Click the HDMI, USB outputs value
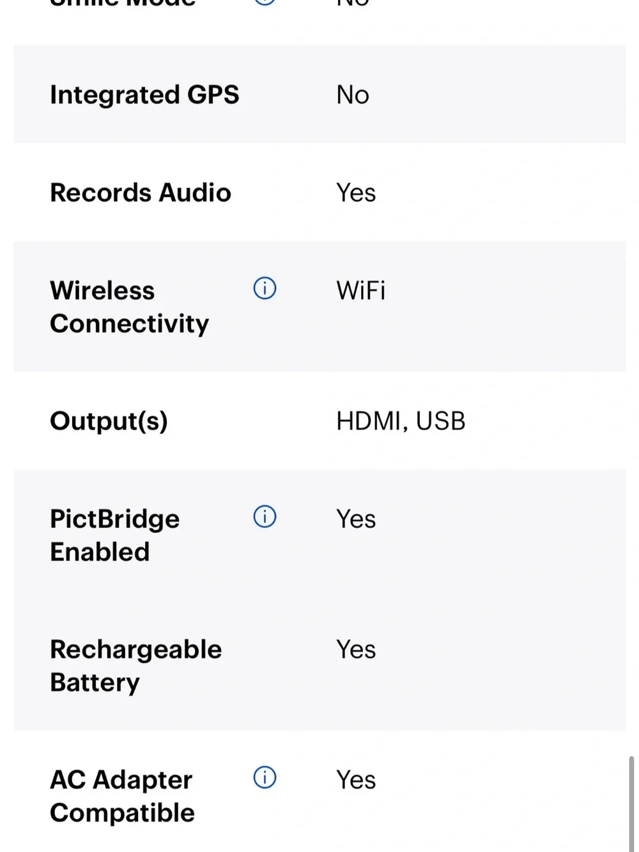This screenshot has width=639, height=852. tap(401, 421)
